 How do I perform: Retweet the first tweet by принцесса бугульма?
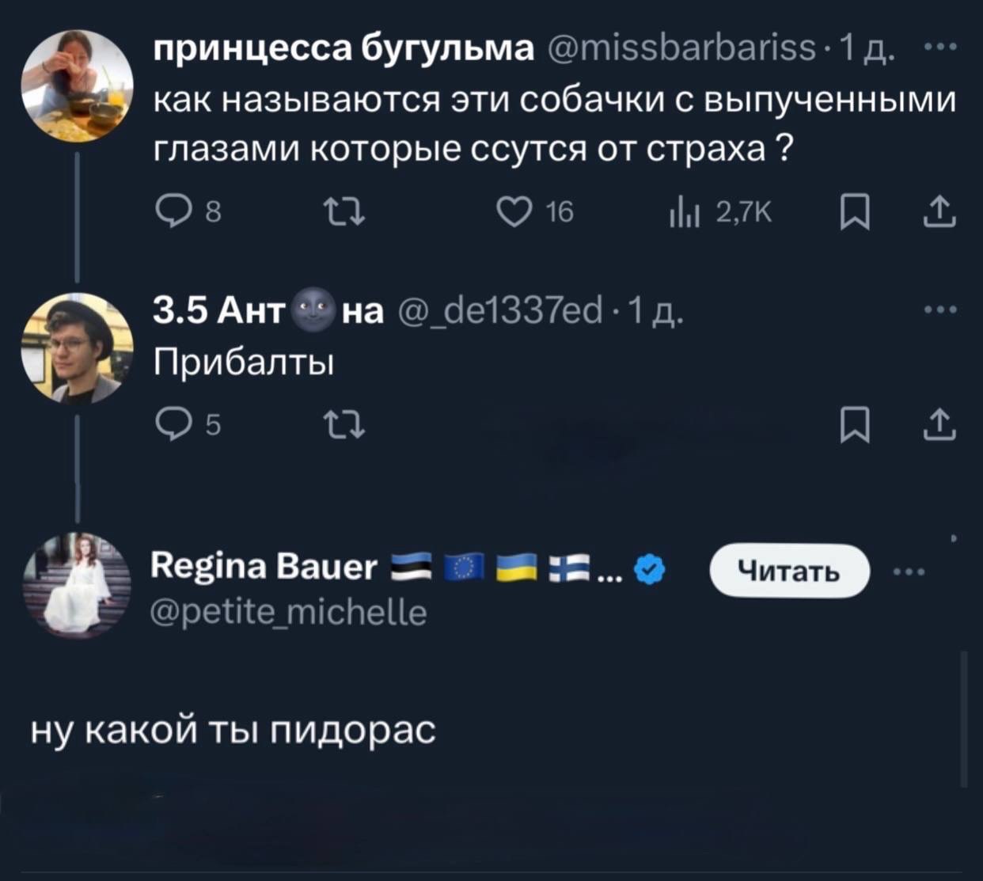click(x=344, y=211)
